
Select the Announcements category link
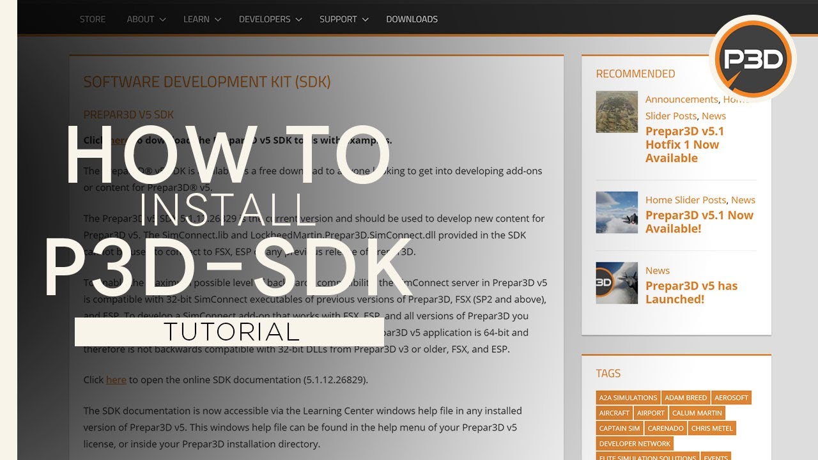click(x=681, y=99)
